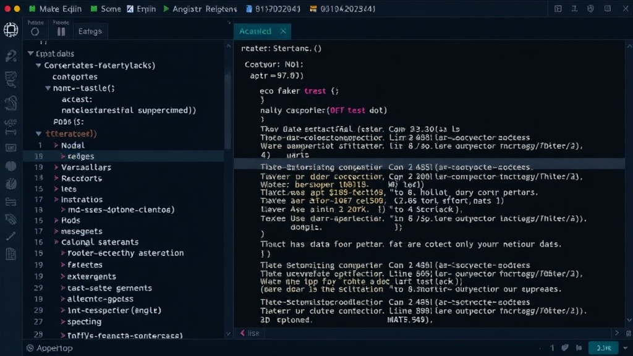Screen dimensions: 633x356
Task: Collapse the orange tCteratoes node
Action: coord(39,133)
